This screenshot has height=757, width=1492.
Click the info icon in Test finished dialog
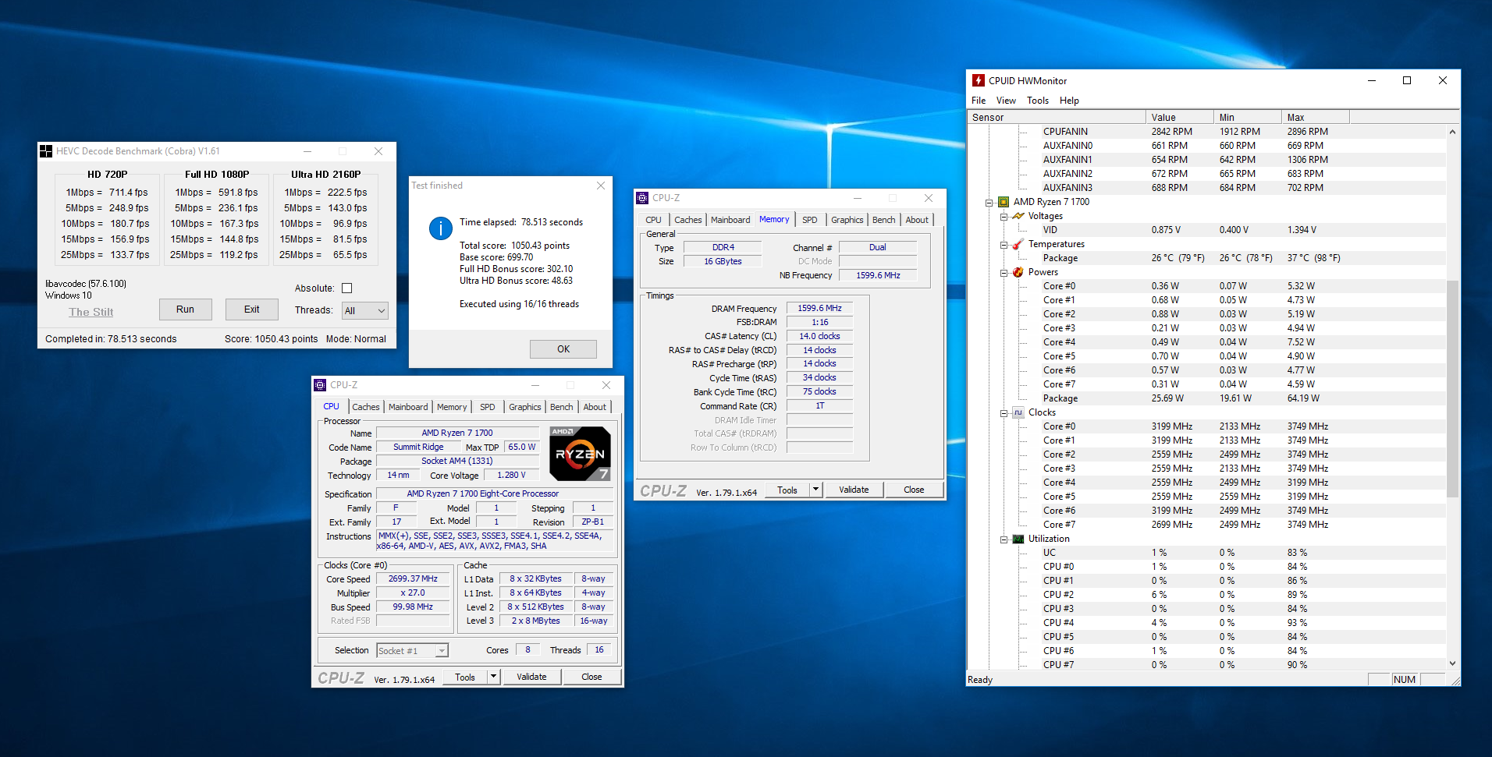coord(441,228)
